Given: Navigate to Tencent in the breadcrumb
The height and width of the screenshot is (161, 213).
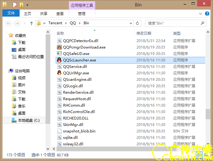Looking at the screenshot, I should click(55, 23).
